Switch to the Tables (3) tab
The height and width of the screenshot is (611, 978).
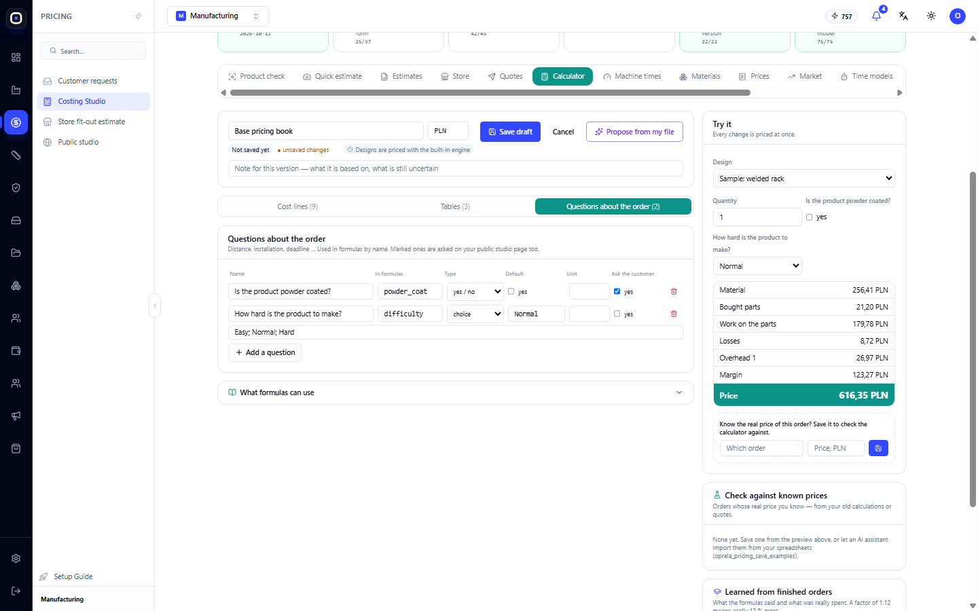[455, 206]
